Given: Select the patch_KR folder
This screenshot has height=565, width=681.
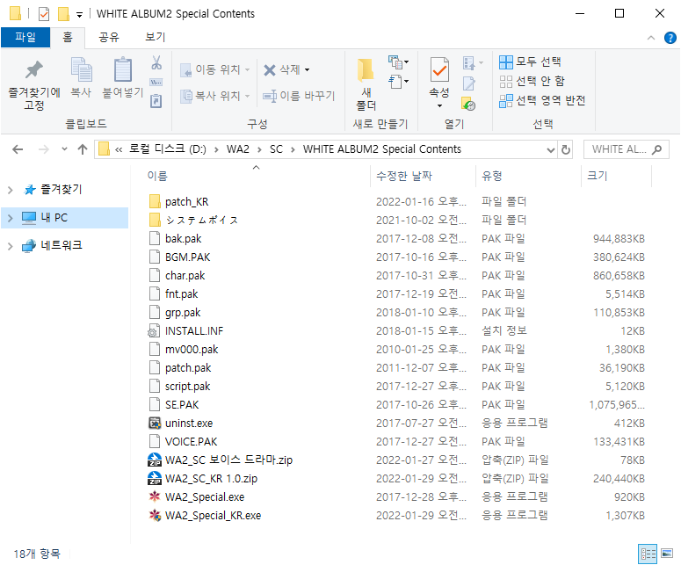Looking at the screenshot, I should pyautogui.click(x=187, y=202).
